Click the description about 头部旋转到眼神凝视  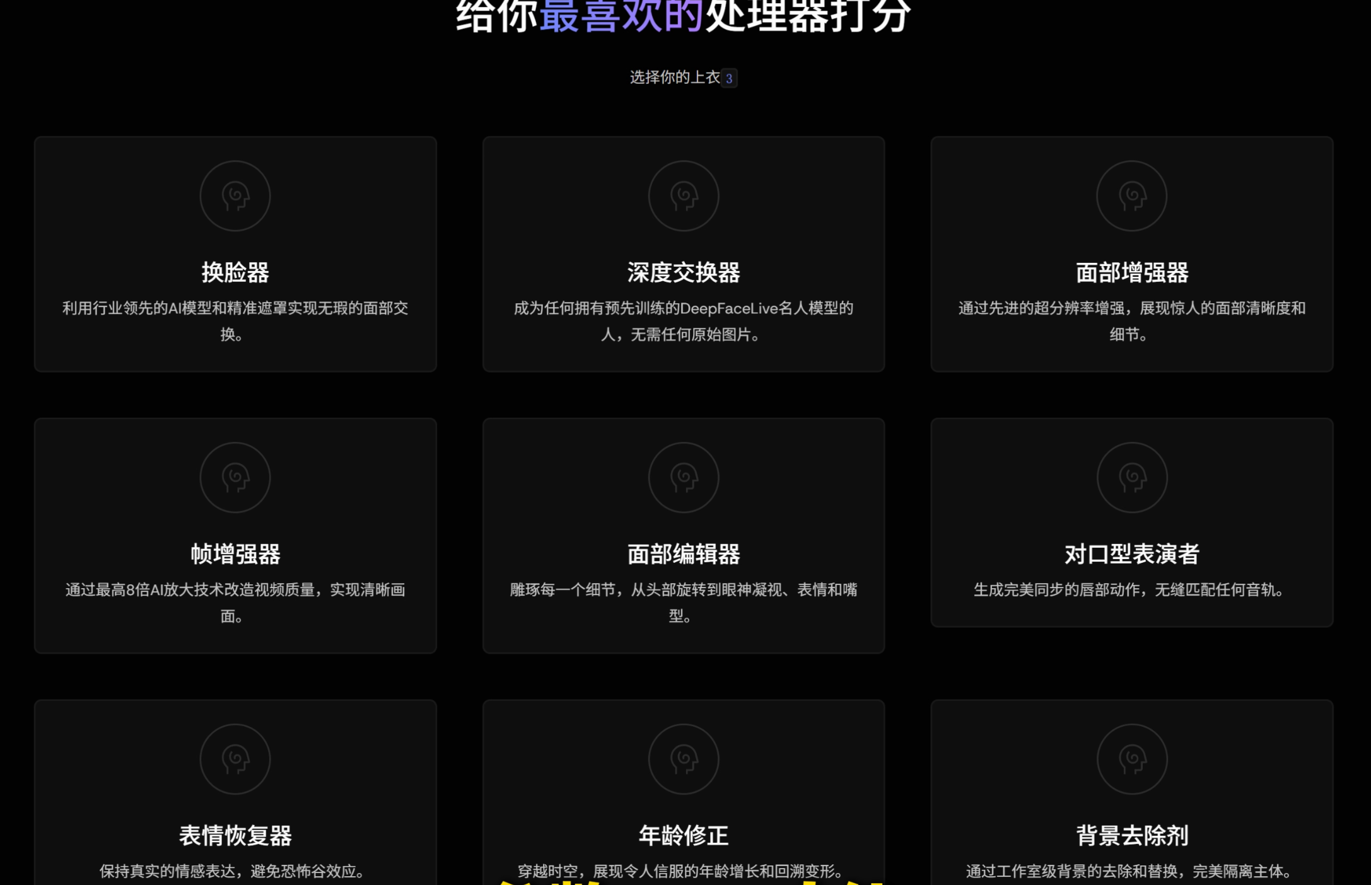coord(684,603)
